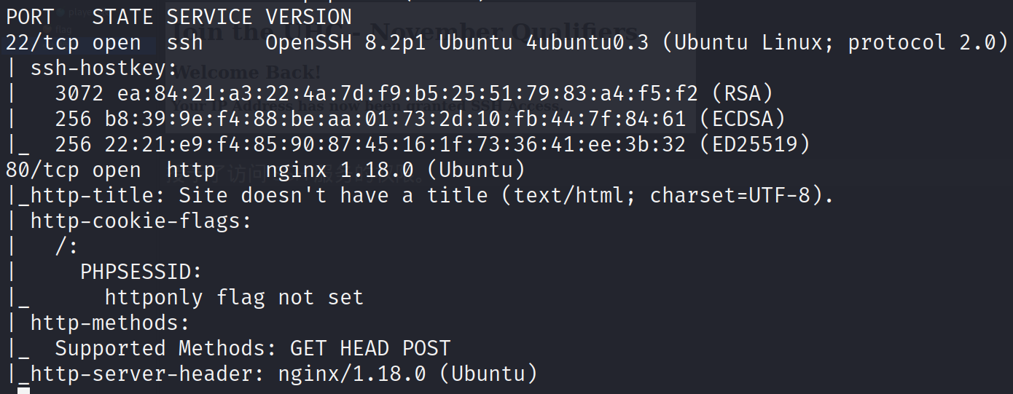Screen dimensions: 1013x394
Task: Click the PORT column header text
Action: point(30,17)
